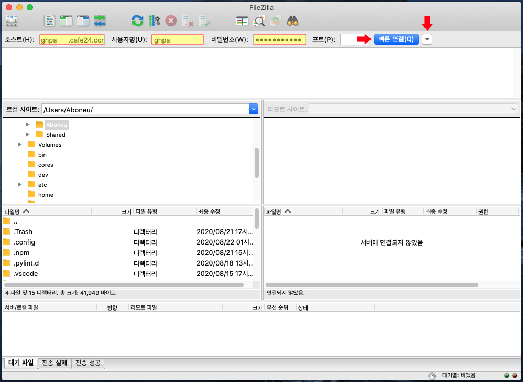The image size is (523, 382).
Task: Click the remote file list horizontal scrollbar
Action: pyautogui.click(x=372, y=285)
